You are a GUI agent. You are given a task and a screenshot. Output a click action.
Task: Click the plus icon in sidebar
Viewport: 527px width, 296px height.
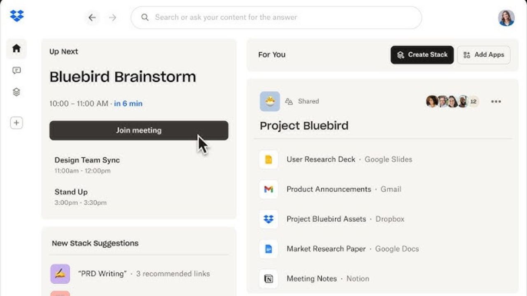coord(16,123)
